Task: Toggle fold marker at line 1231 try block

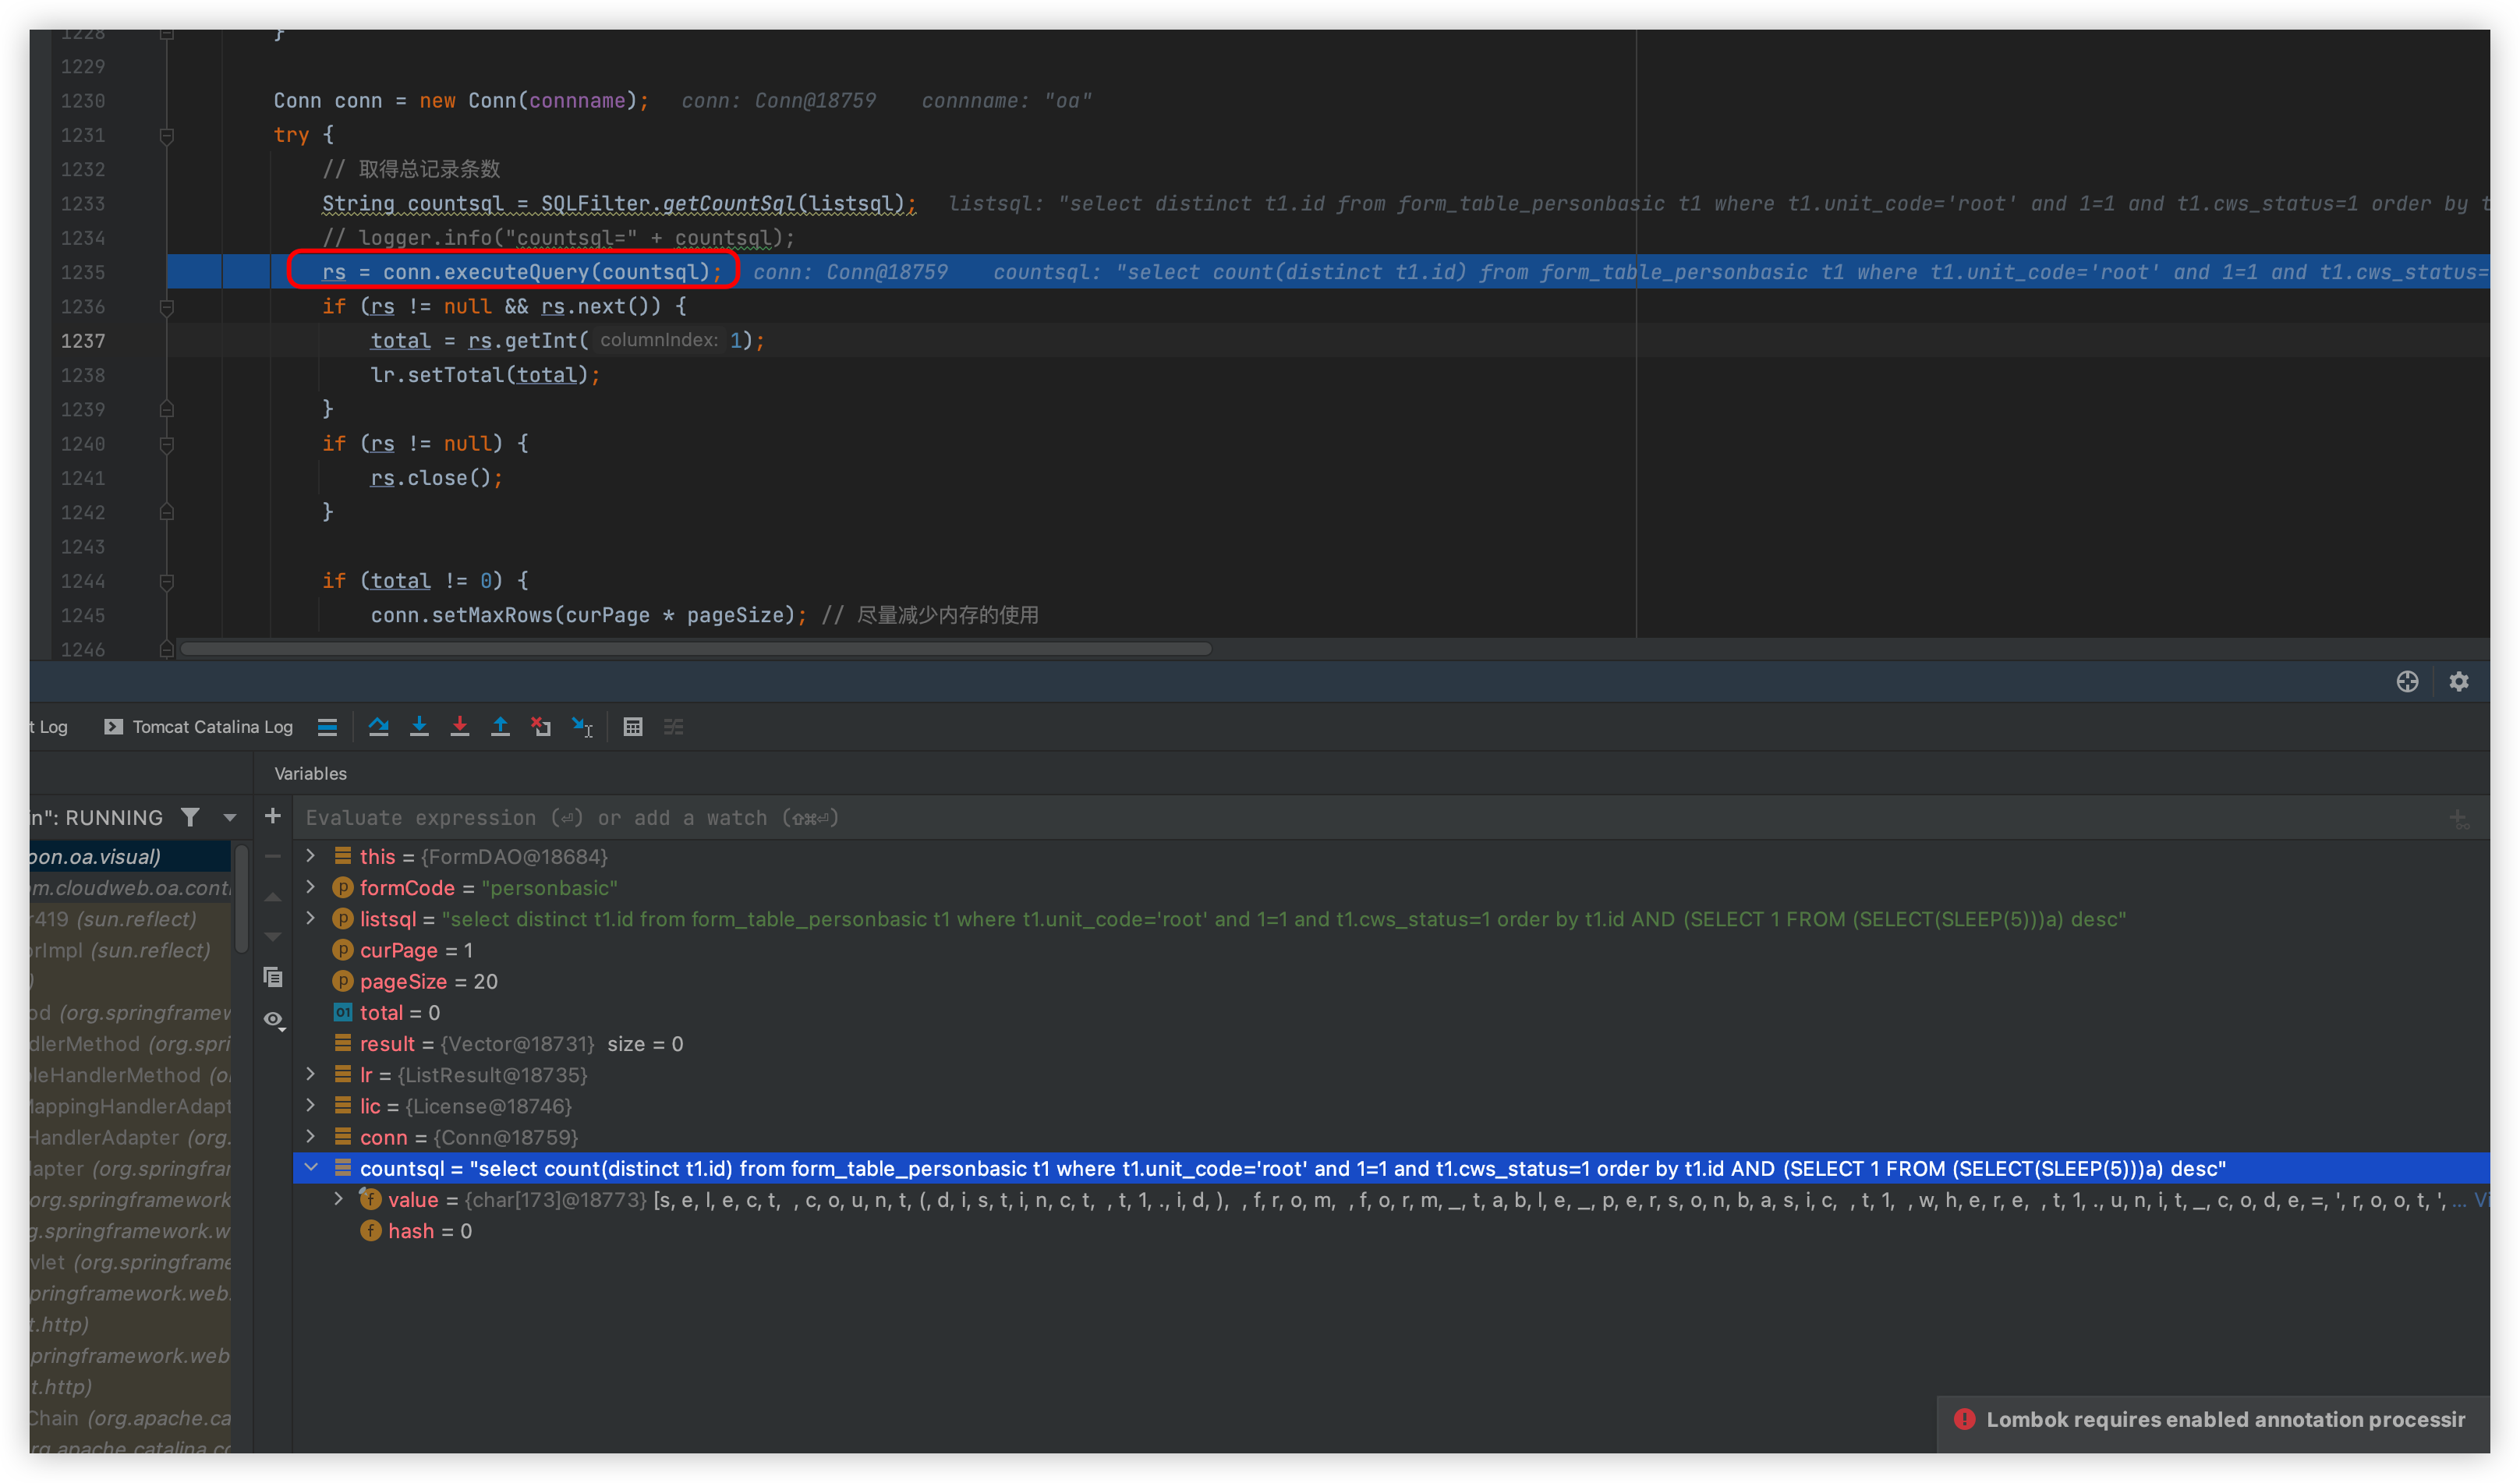Action: (167, 135)
